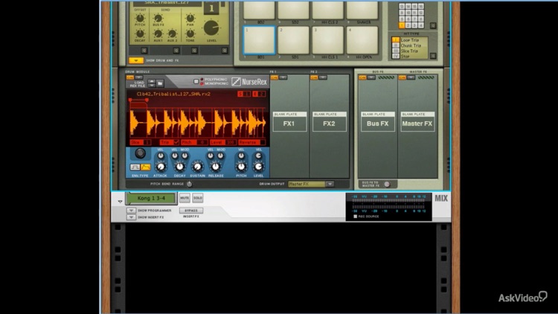This screenshot has width=558, height=314.
Task: Click the previous/next REX file stepper
Action: click(152, 83)
